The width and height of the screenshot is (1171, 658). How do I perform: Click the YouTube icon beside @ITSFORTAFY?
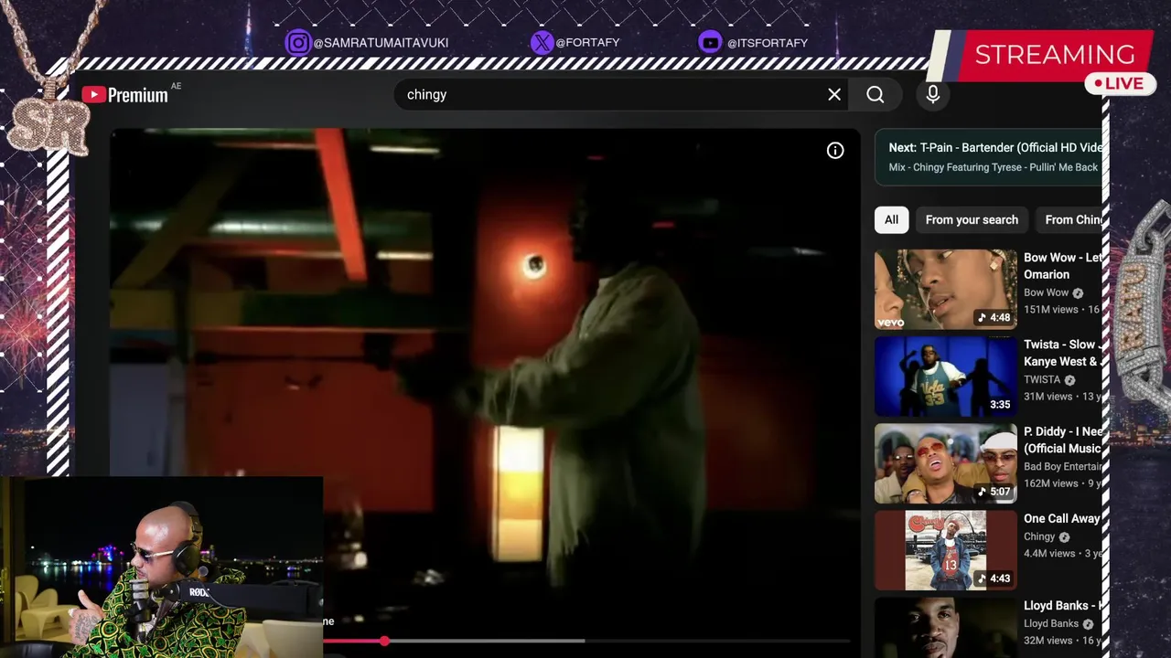pyautogui.click(x=711, y=42)
